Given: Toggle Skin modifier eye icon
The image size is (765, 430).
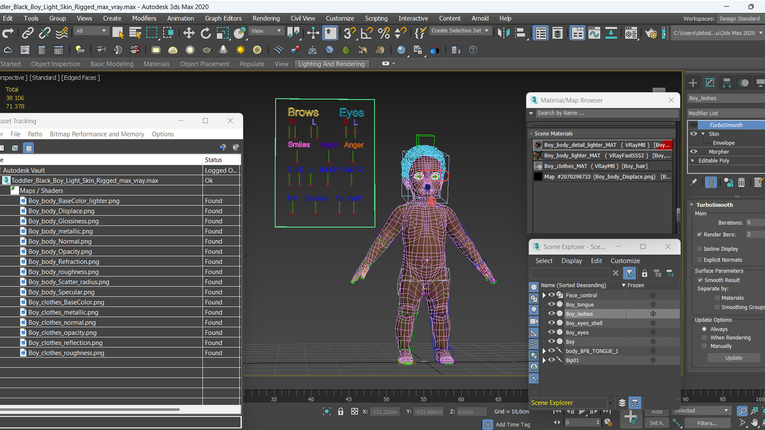Looking at the screenshot, I should [694, 134].
